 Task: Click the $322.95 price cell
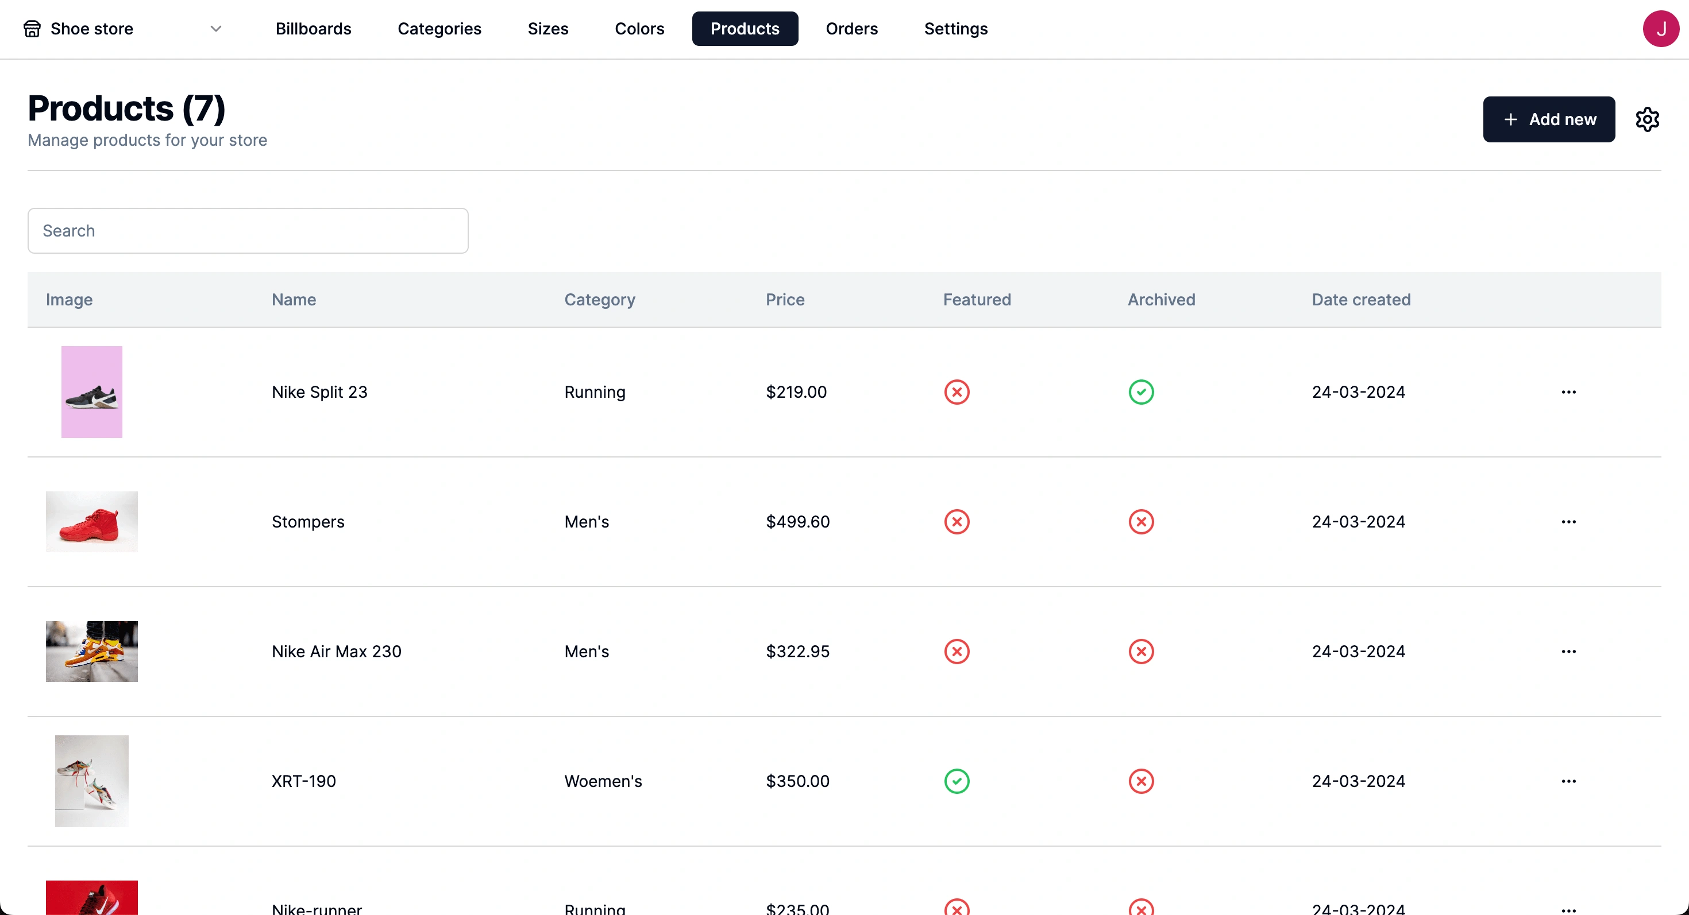797,651
